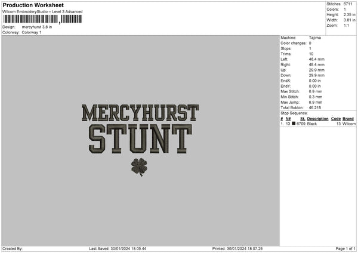The height and width of the screenshot is (253, 358).
Task: Click the Max Stitch value 6.9 mm
Action: pyautogui.click(x=316, y=91)
